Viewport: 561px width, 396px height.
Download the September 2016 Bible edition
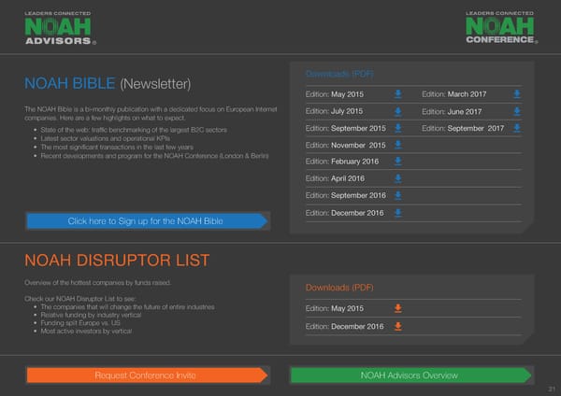[397, 195]
